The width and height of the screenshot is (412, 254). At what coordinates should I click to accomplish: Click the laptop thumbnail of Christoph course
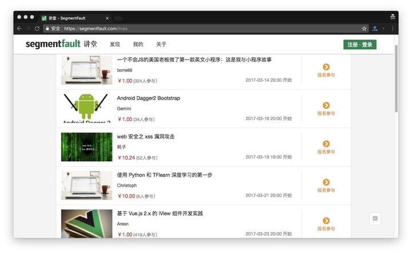[x=87, y=185]
